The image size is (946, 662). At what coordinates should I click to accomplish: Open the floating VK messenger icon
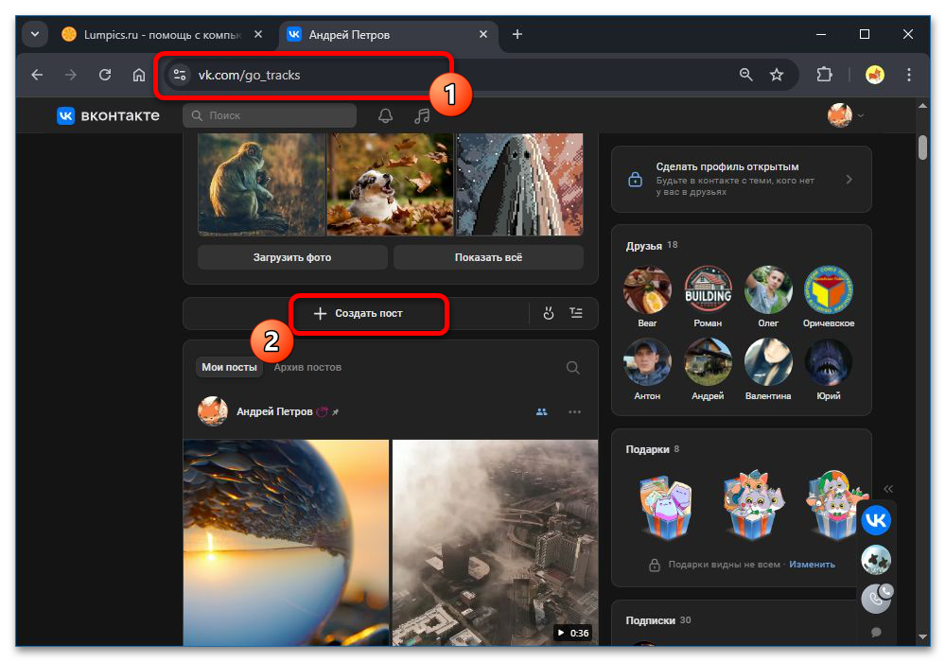(876, 520)
